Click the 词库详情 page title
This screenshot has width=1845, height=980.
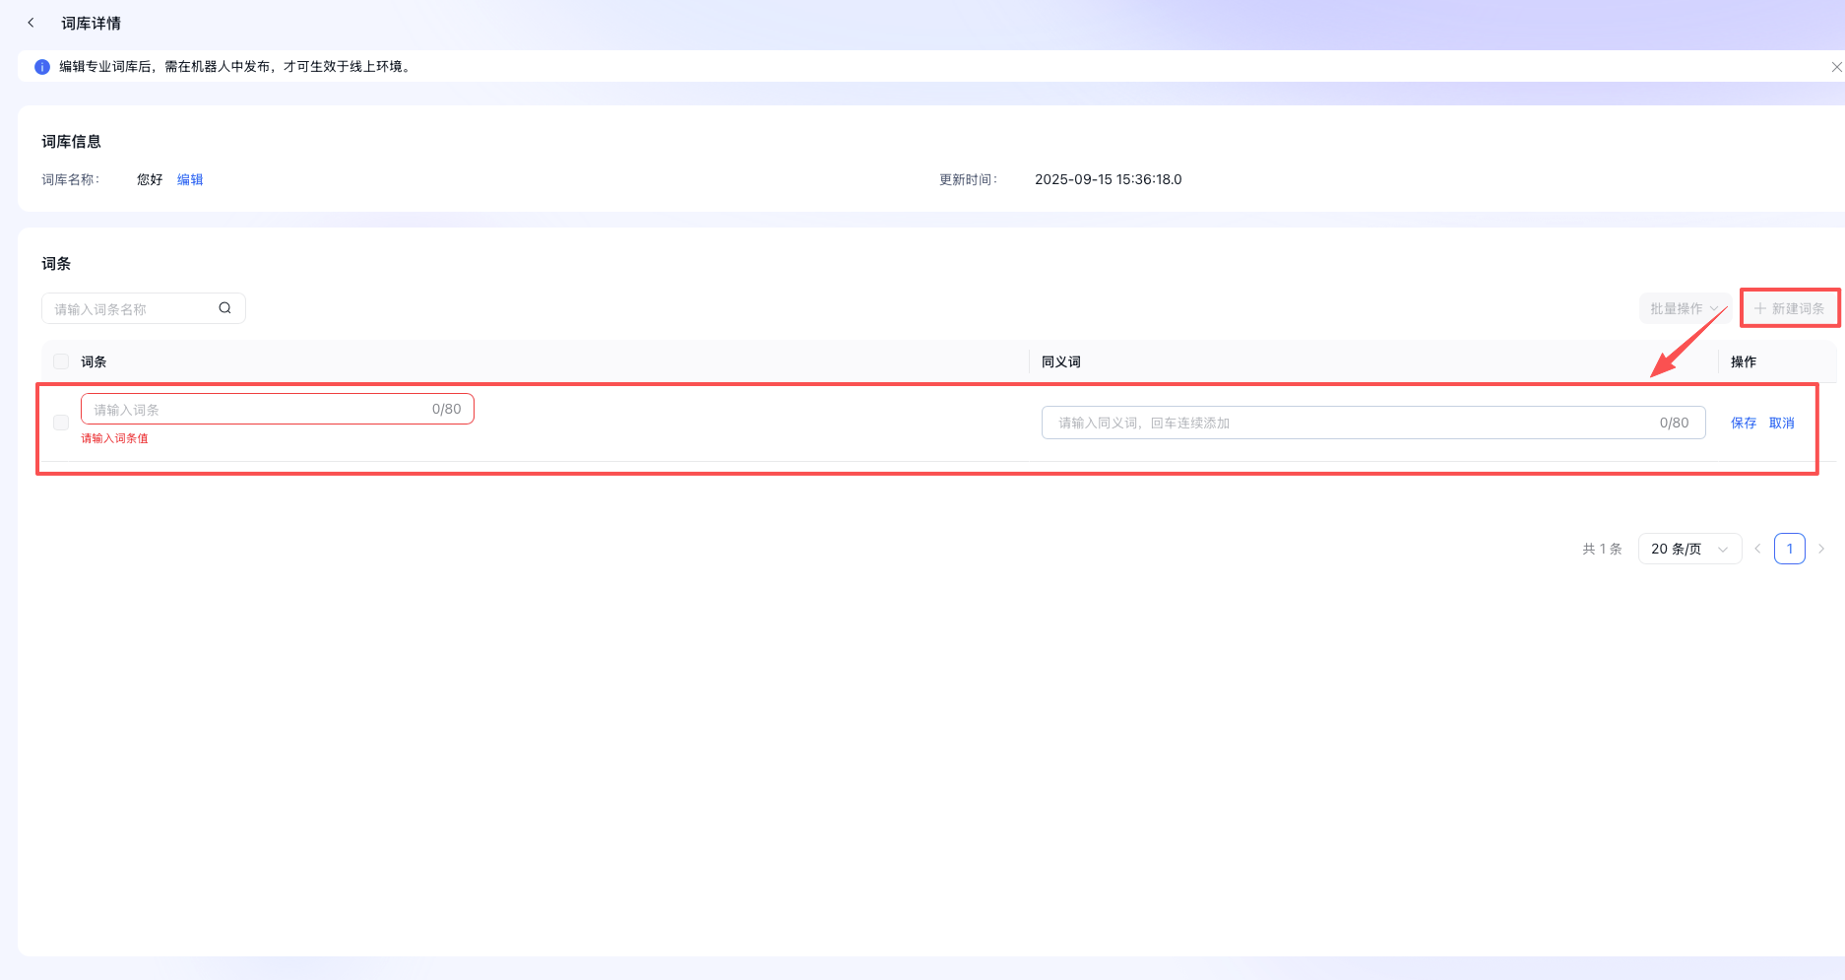91,23
